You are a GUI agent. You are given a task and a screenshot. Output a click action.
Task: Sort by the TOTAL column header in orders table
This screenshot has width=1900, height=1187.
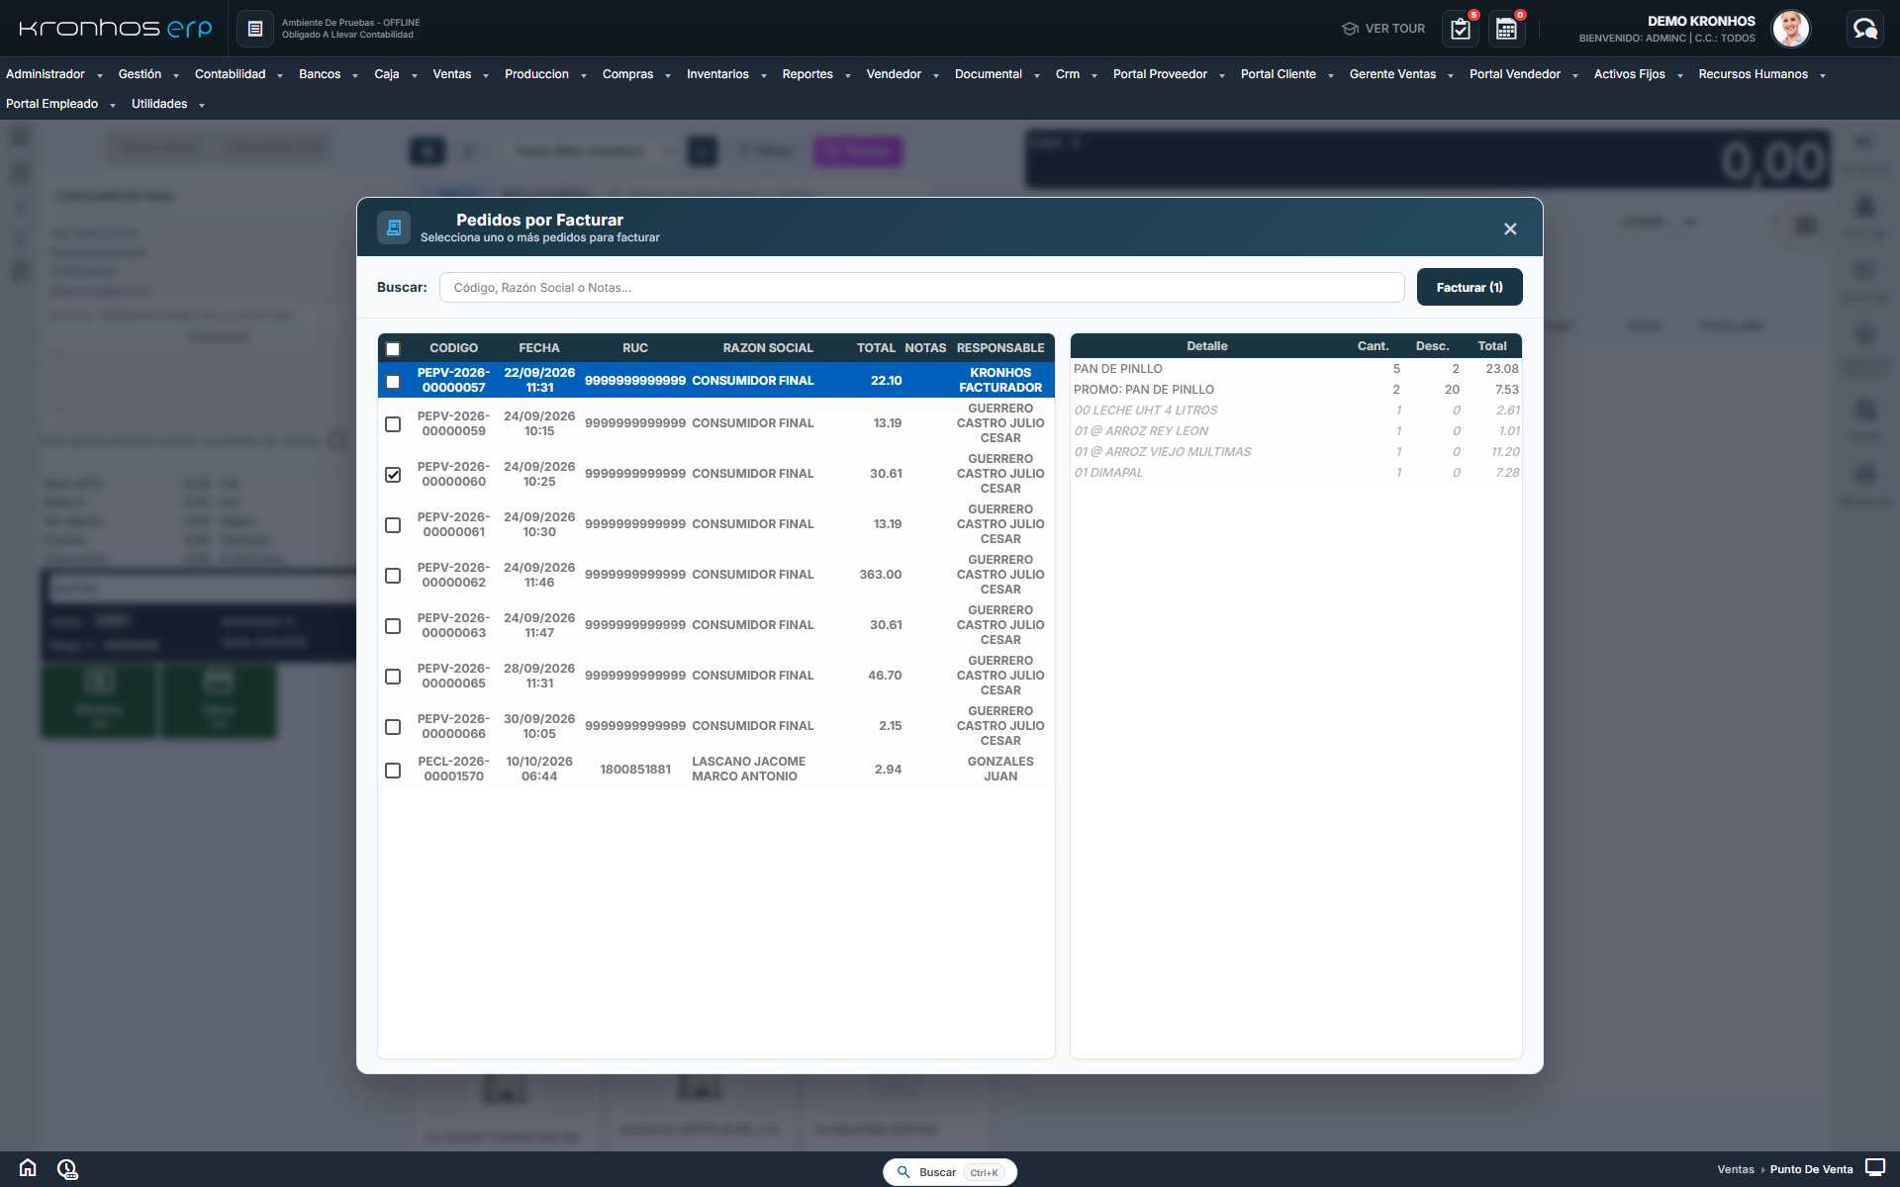coord(876,348)
